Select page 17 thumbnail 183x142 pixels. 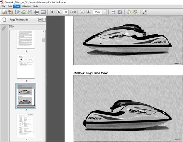coord(26,125)
